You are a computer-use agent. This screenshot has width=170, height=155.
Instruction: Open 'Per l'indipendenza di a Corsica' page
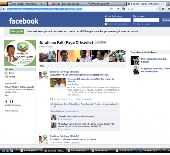point(154,60)
